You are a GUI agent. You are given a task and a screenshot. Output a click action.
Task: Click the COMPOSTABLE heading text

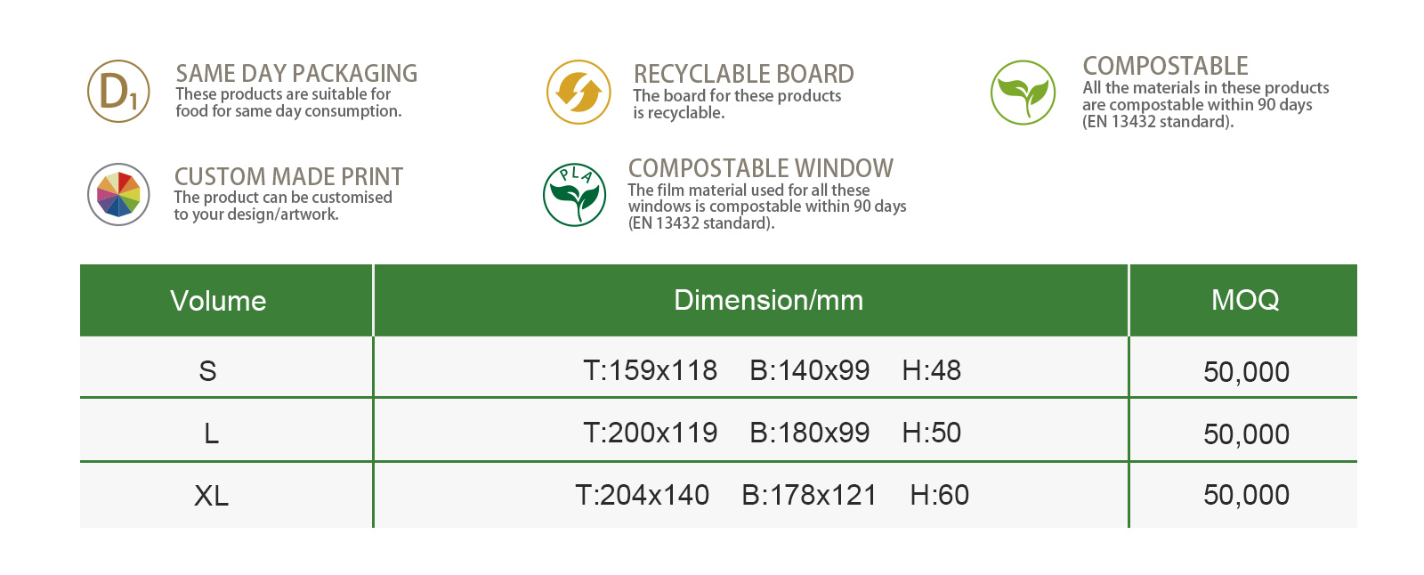pos(1166,66)
